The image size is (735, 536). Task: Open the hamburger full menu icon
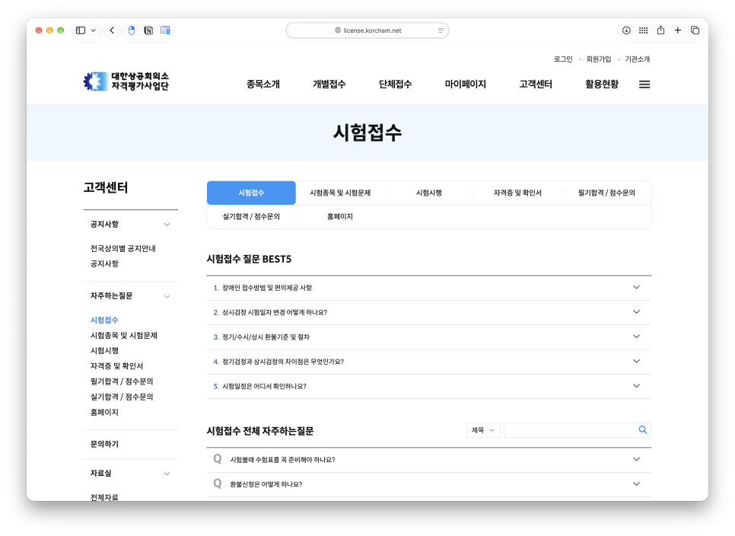pyautogui.click(x=644, y=85)
